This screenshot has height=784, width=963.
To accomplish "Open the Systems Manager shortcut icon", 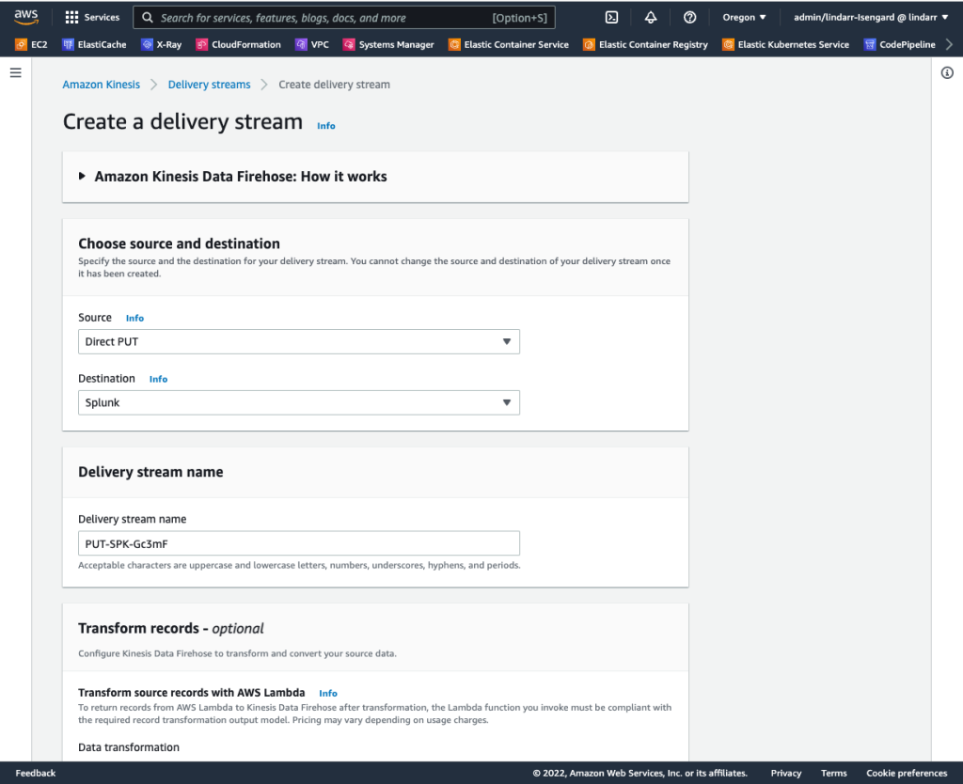I will (x=349, y=44).
